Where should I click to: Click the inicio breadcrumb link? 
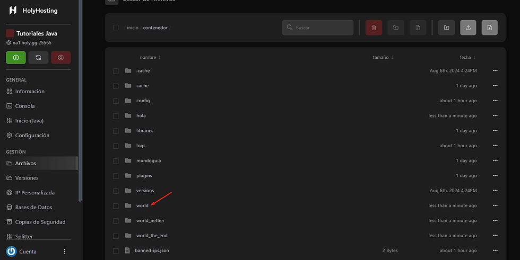point(133,28)
